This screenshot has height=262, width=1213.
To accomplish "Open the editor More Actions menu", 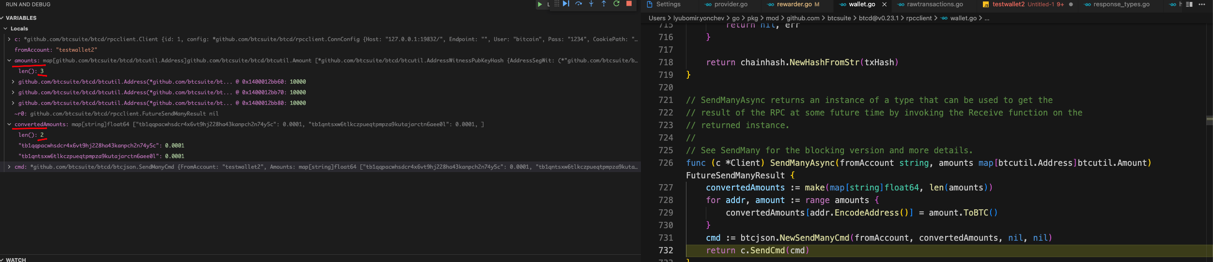I will click(x=1202, y=4).
